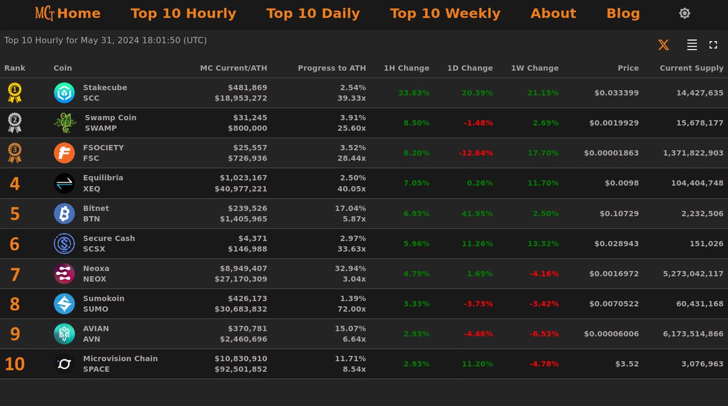Click the rank number 6
This screenshot has height=406, width=728.
coord(15,244)
